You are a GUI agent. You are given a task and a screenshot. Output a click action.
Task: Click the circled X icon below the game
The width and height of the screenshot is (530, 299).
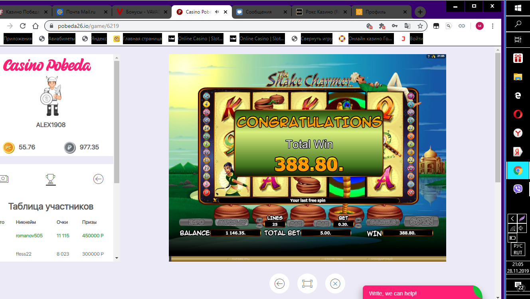(x=335, y=283)
